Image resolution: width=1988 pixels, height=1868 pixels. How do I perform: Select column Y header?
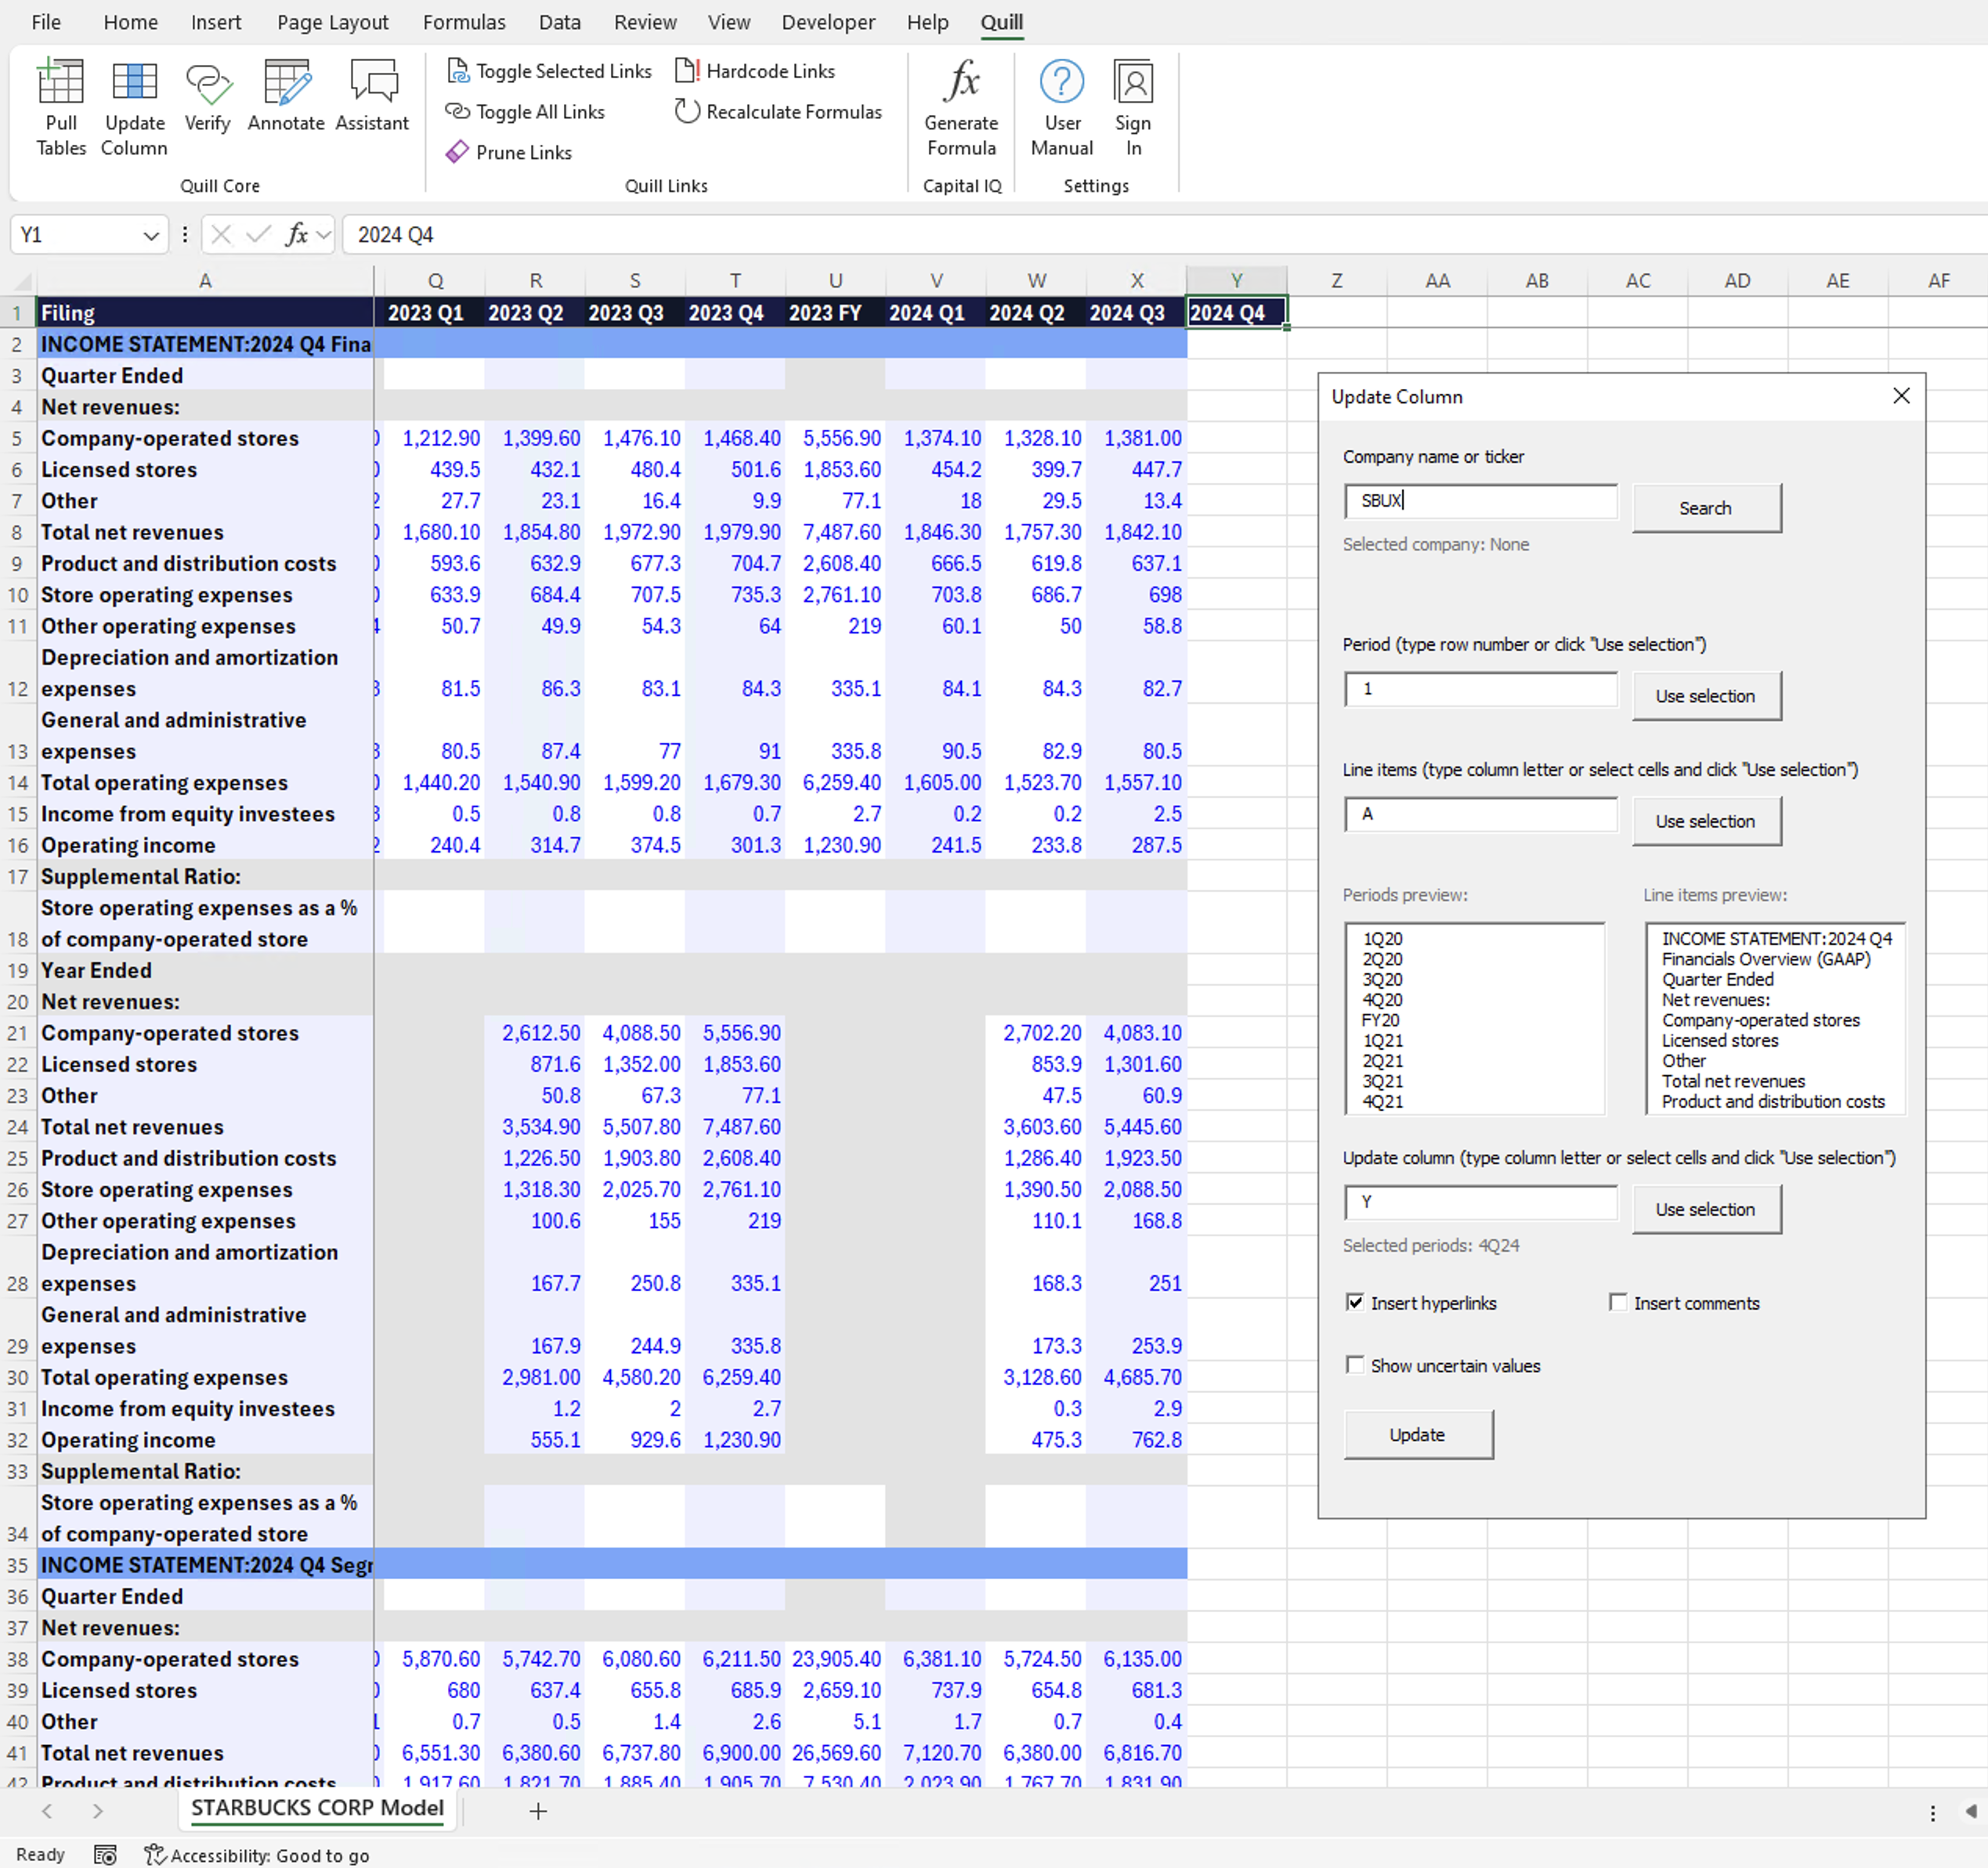point(1236,281)
